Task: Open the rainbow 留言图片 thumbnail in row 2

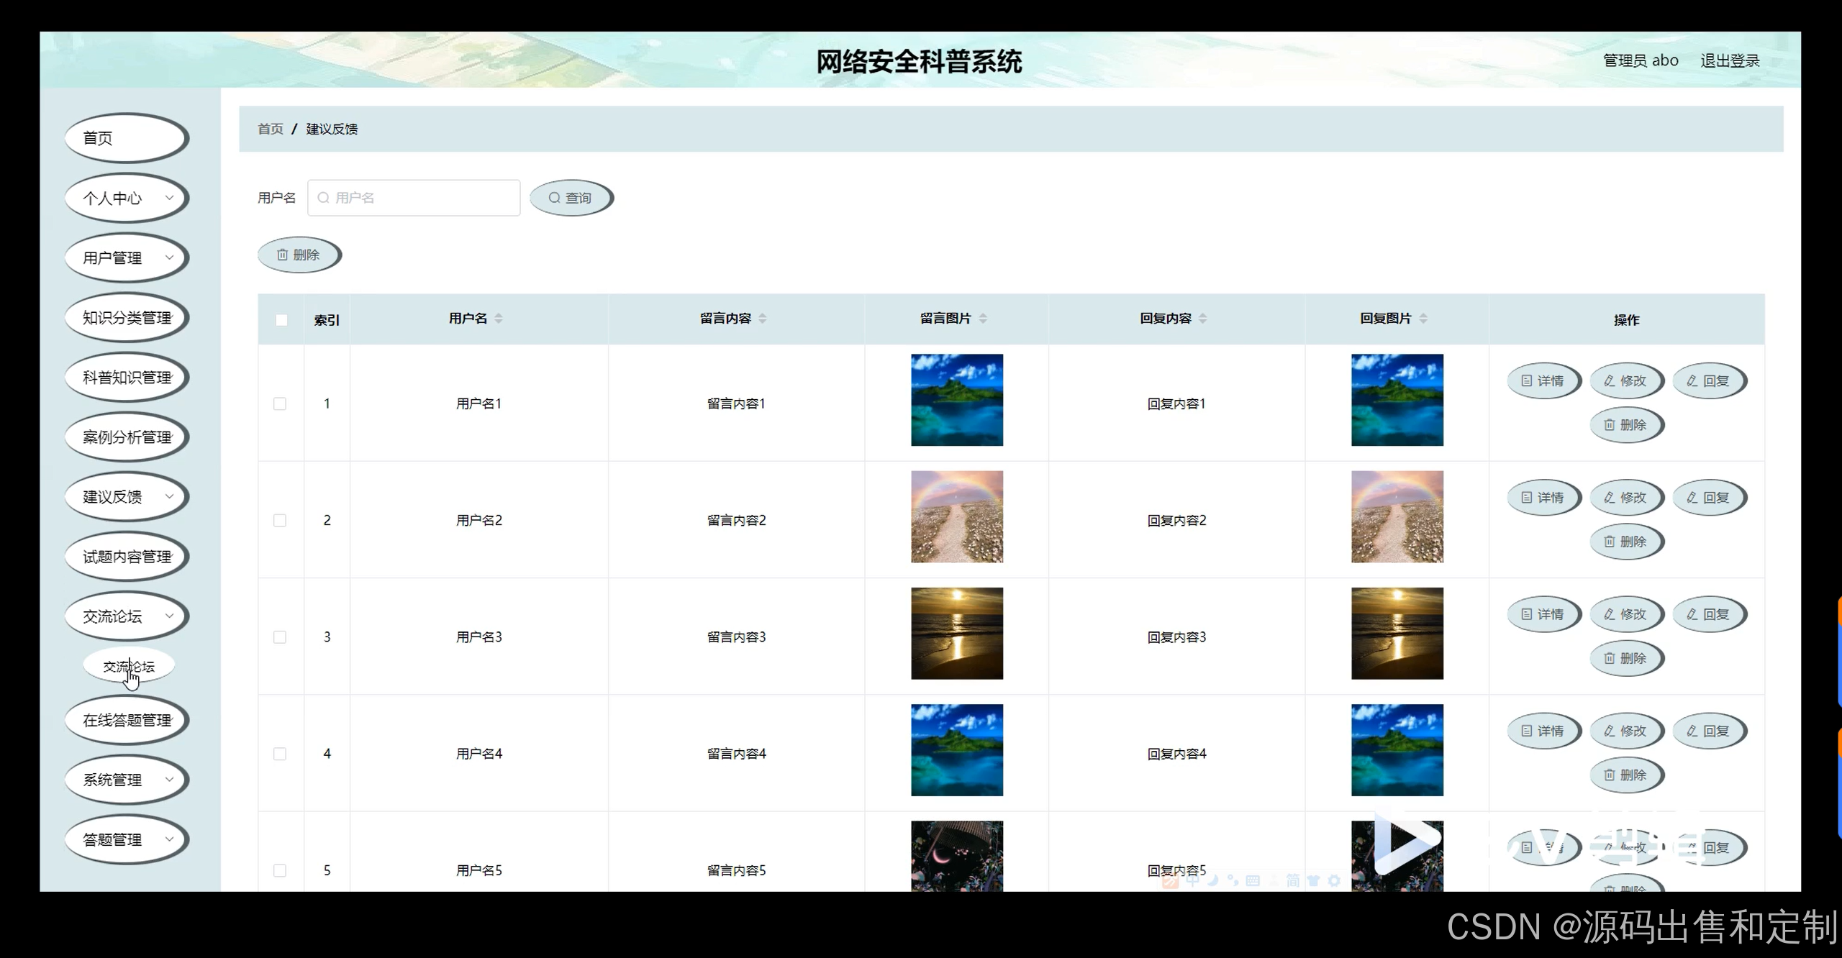Action: pyautogui.click(x=956, y=516)
